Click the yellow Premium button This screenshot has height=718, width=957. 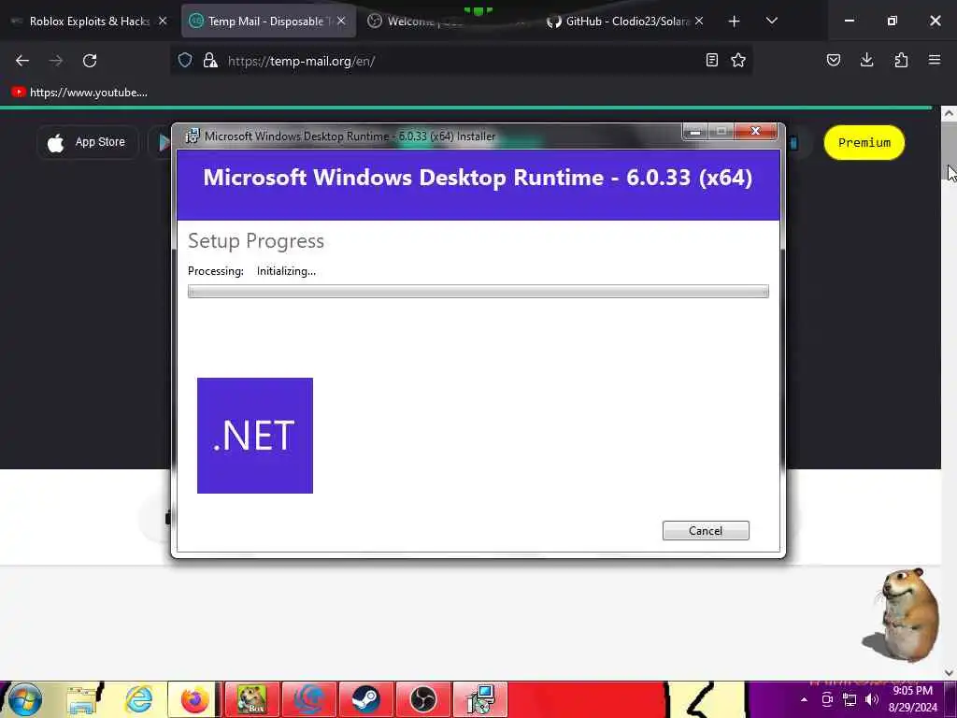tap(864, 143)
